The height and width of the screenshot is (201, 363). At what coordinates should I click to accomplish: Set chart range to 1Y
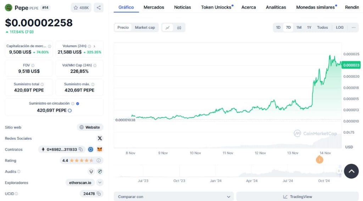click(309, 27)
